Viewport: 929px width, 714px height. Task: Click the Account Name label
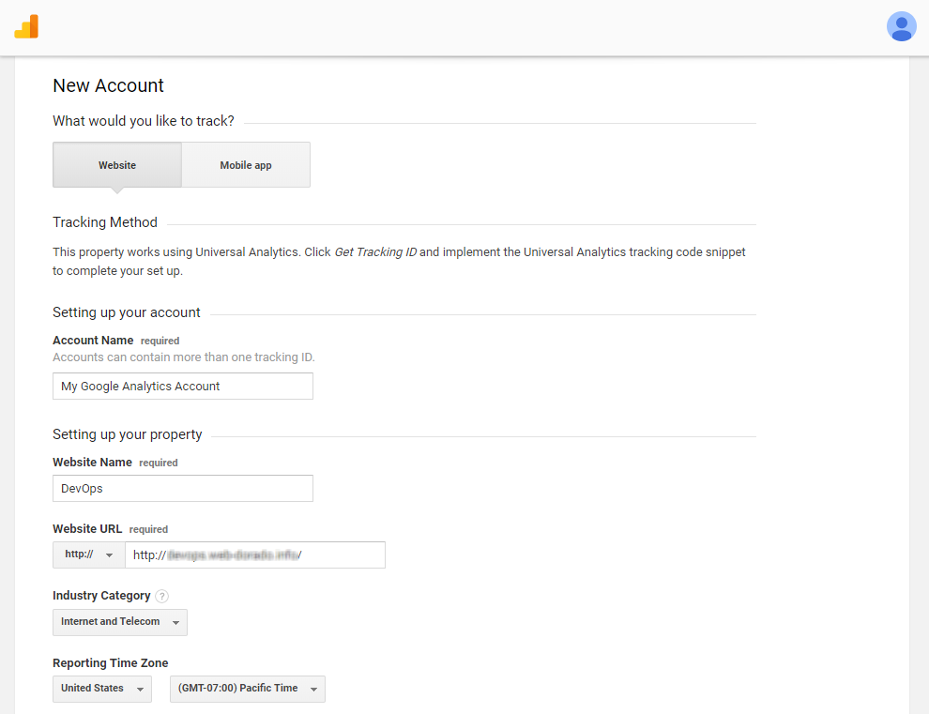coord(93,341)
